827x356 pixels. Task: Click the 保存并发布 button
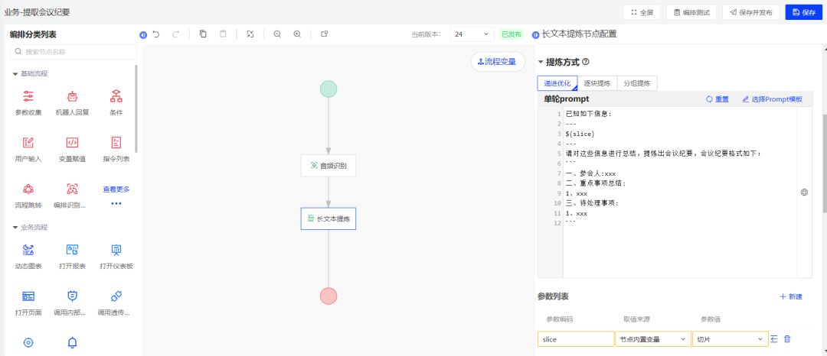750,12
